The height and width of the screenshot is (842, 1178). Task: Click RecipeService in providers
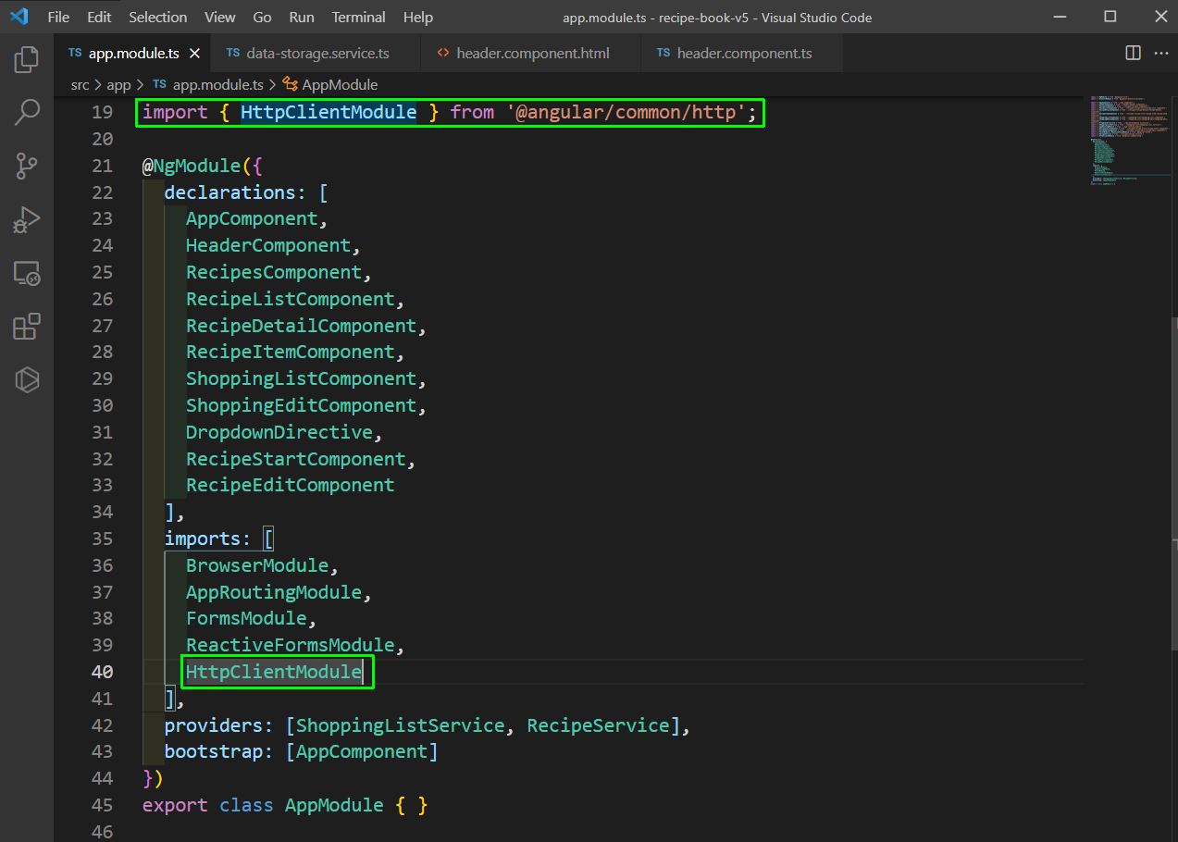point(598,725)
